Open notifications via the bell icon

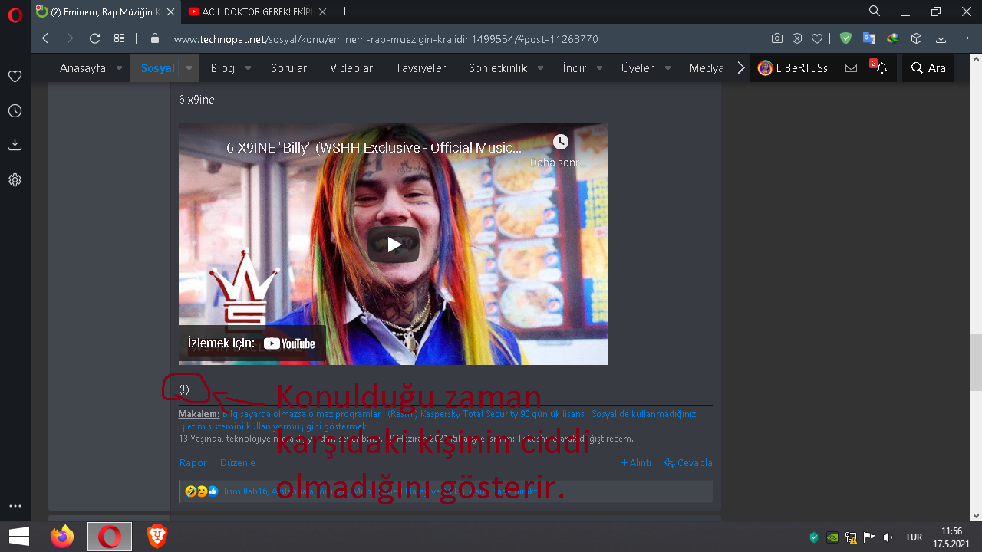point(884,67)
